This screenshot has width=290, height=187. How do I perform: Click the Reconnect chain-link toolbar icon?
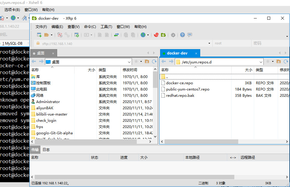[x=67, y=35]
